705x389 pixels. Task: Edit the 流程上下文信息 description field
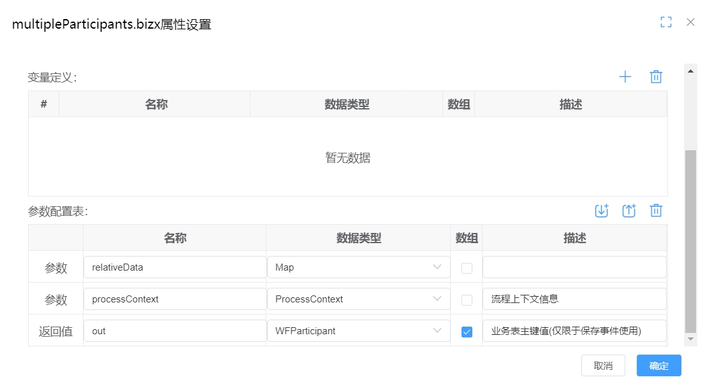574,299
